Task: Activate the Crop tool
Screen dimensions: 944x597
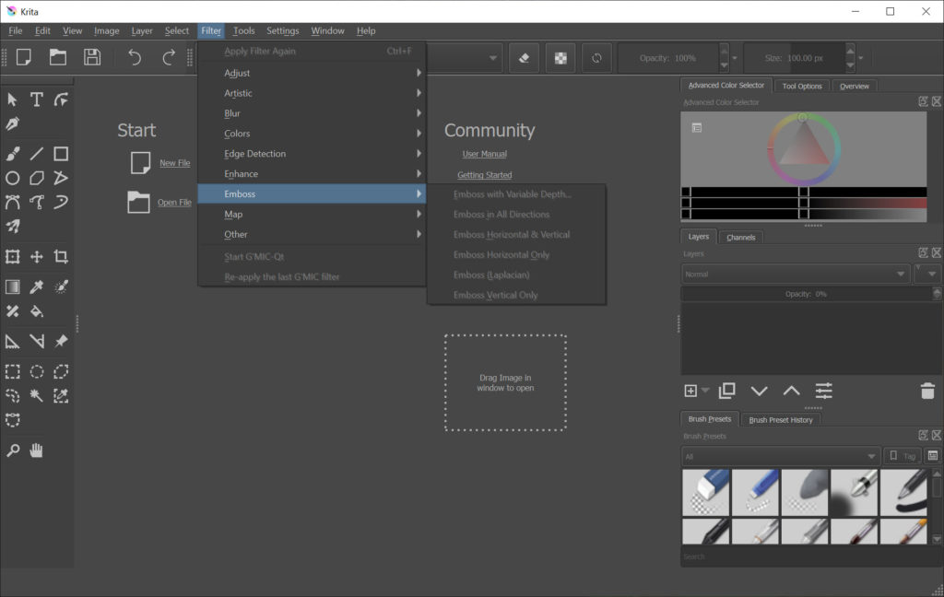Action: [61, 257]
